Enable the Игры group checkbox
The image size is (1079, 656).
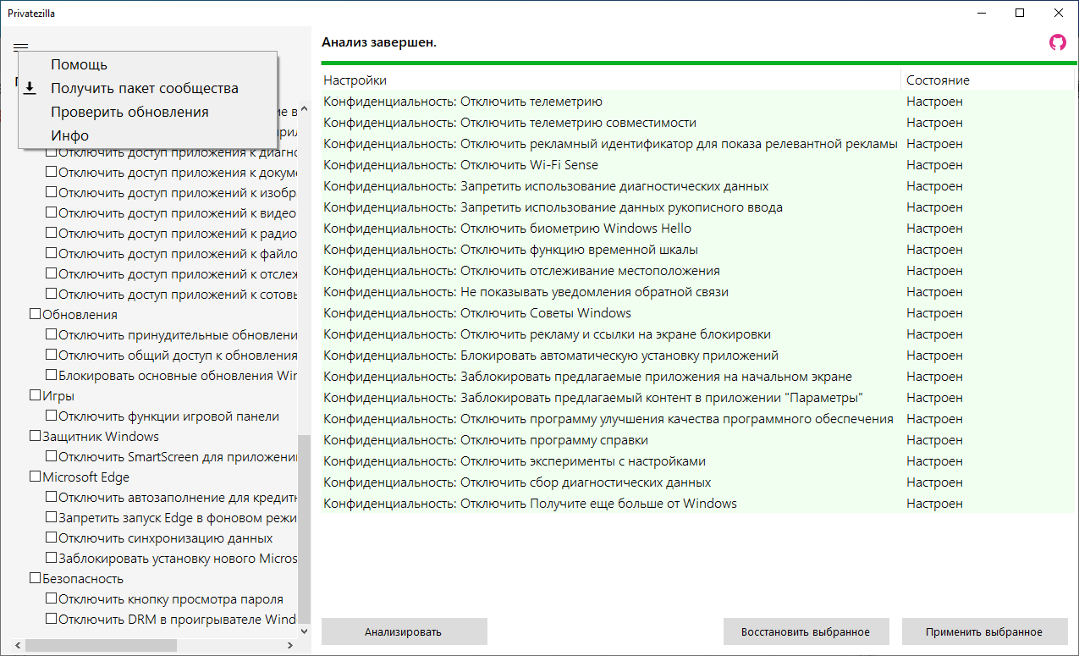36,396
